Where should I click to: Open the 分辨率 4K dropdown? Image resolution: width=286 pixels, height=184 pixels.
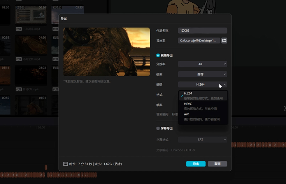(202, 64)
